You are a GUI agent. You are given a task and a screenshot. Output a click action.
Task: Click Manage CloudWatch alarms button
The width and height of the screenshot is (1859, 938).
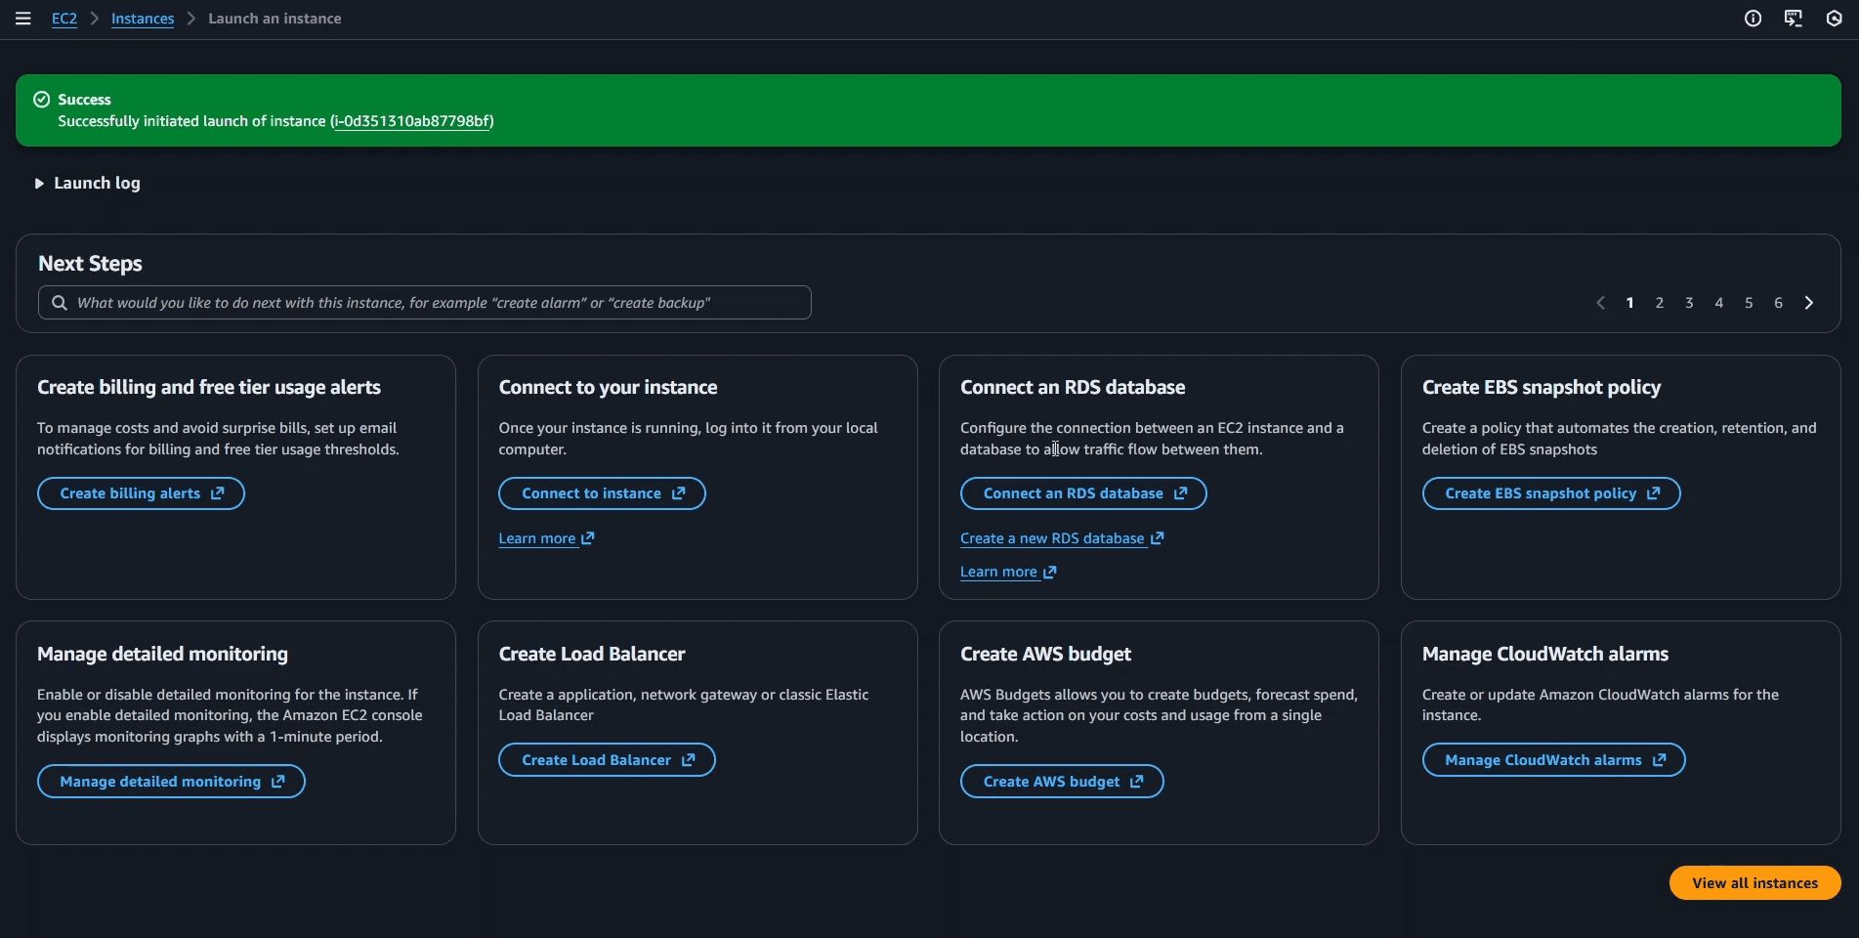1553,760
